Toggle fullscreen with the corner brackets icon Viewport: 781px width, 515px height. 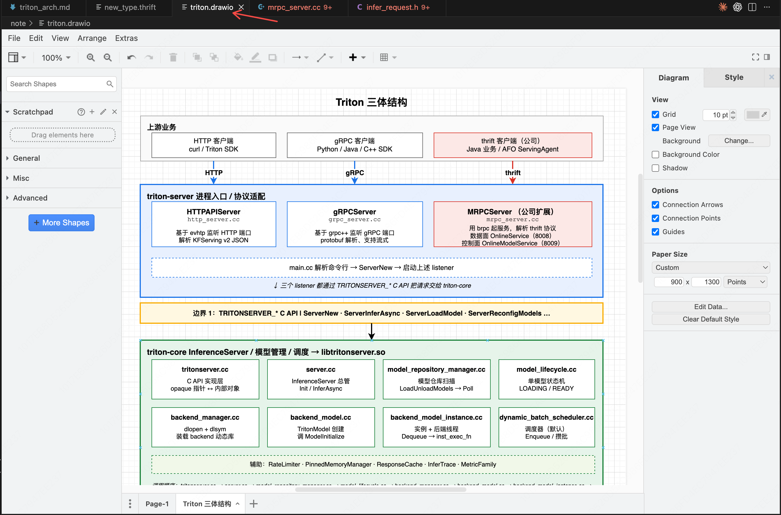[x=755, y=57]
